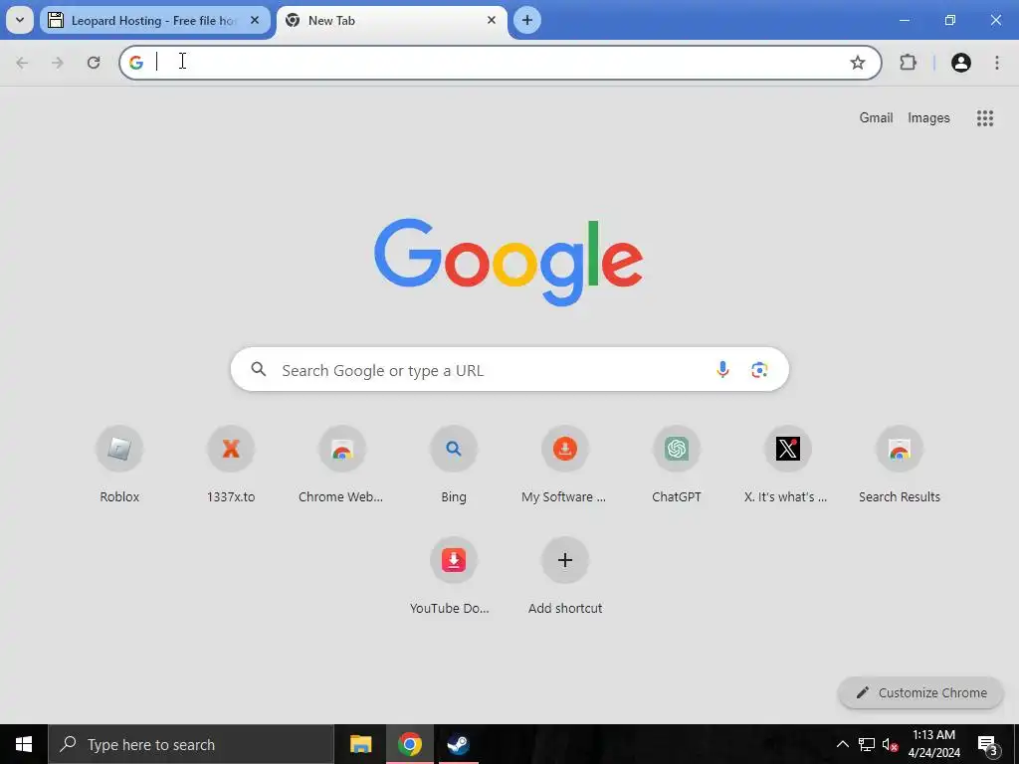Open the Images link

[928, 117]
